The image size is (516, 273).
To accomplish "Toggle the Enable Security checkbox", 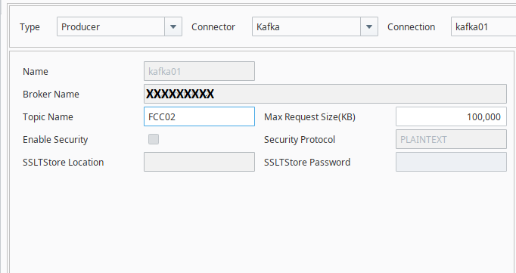I will [x=154, y=139].
